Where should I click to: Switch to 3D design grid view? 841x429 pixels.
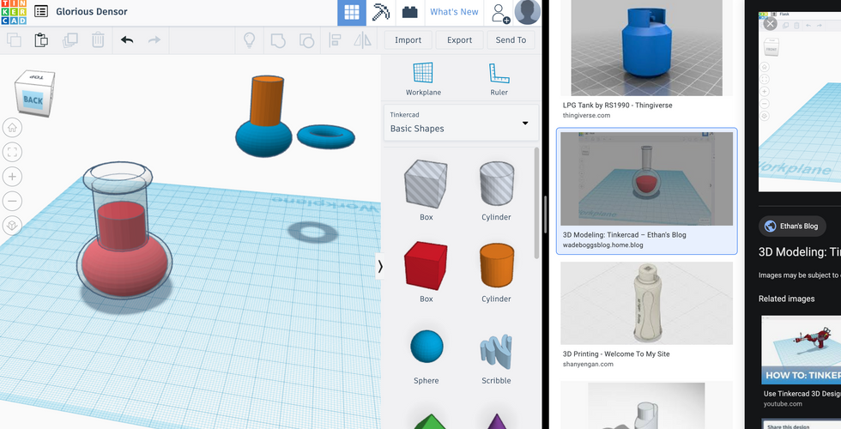[352, 12]
